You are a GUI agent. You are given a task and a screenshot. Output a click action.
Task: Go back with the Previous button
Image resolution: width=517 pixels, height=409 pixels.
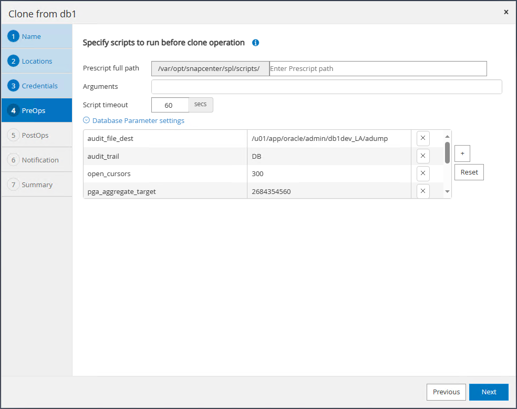(446, 392)
